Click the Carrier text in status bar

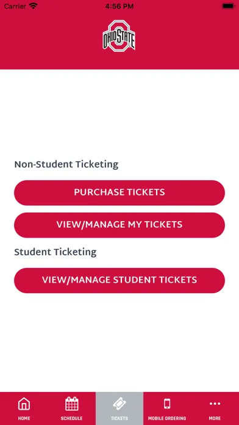(x=15, y=6)
